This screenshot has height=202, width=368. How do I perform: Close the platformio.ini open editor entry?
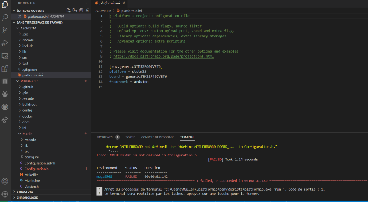(x=20, y=17)
